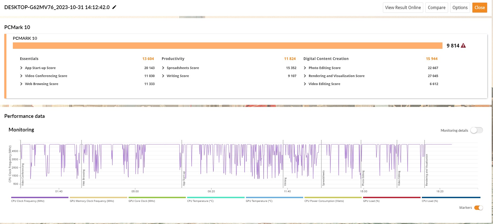Enable Monitoring details toggle

coord(476,130)
